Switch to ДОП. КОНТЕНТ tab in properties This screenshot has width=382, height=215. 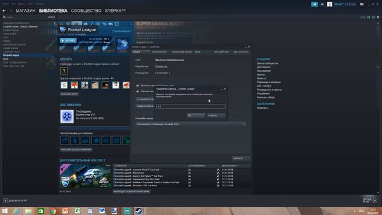coord(241,52)
